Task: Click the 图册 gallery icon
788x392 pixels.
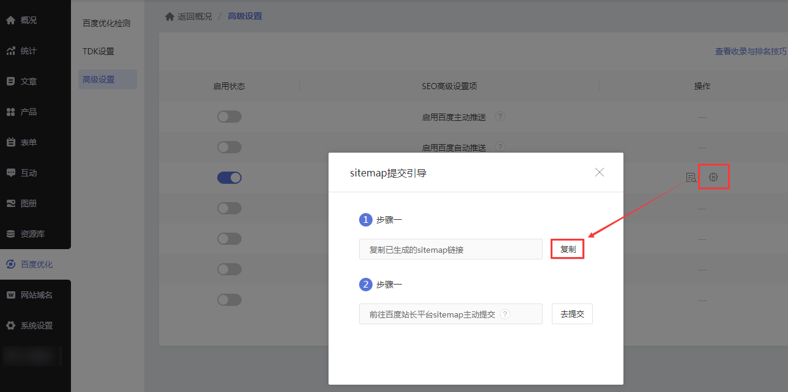Action: pyautogui.click(x=10, y=203)
